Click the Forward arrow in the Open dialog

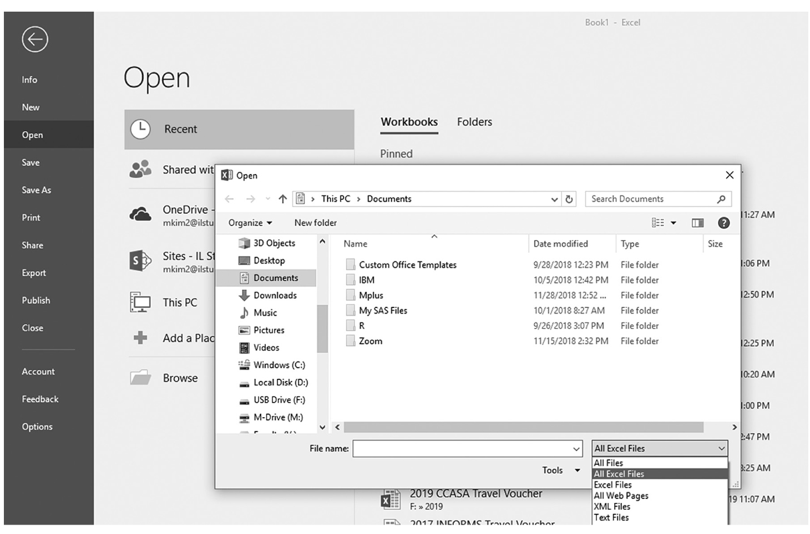click(251, 199)
